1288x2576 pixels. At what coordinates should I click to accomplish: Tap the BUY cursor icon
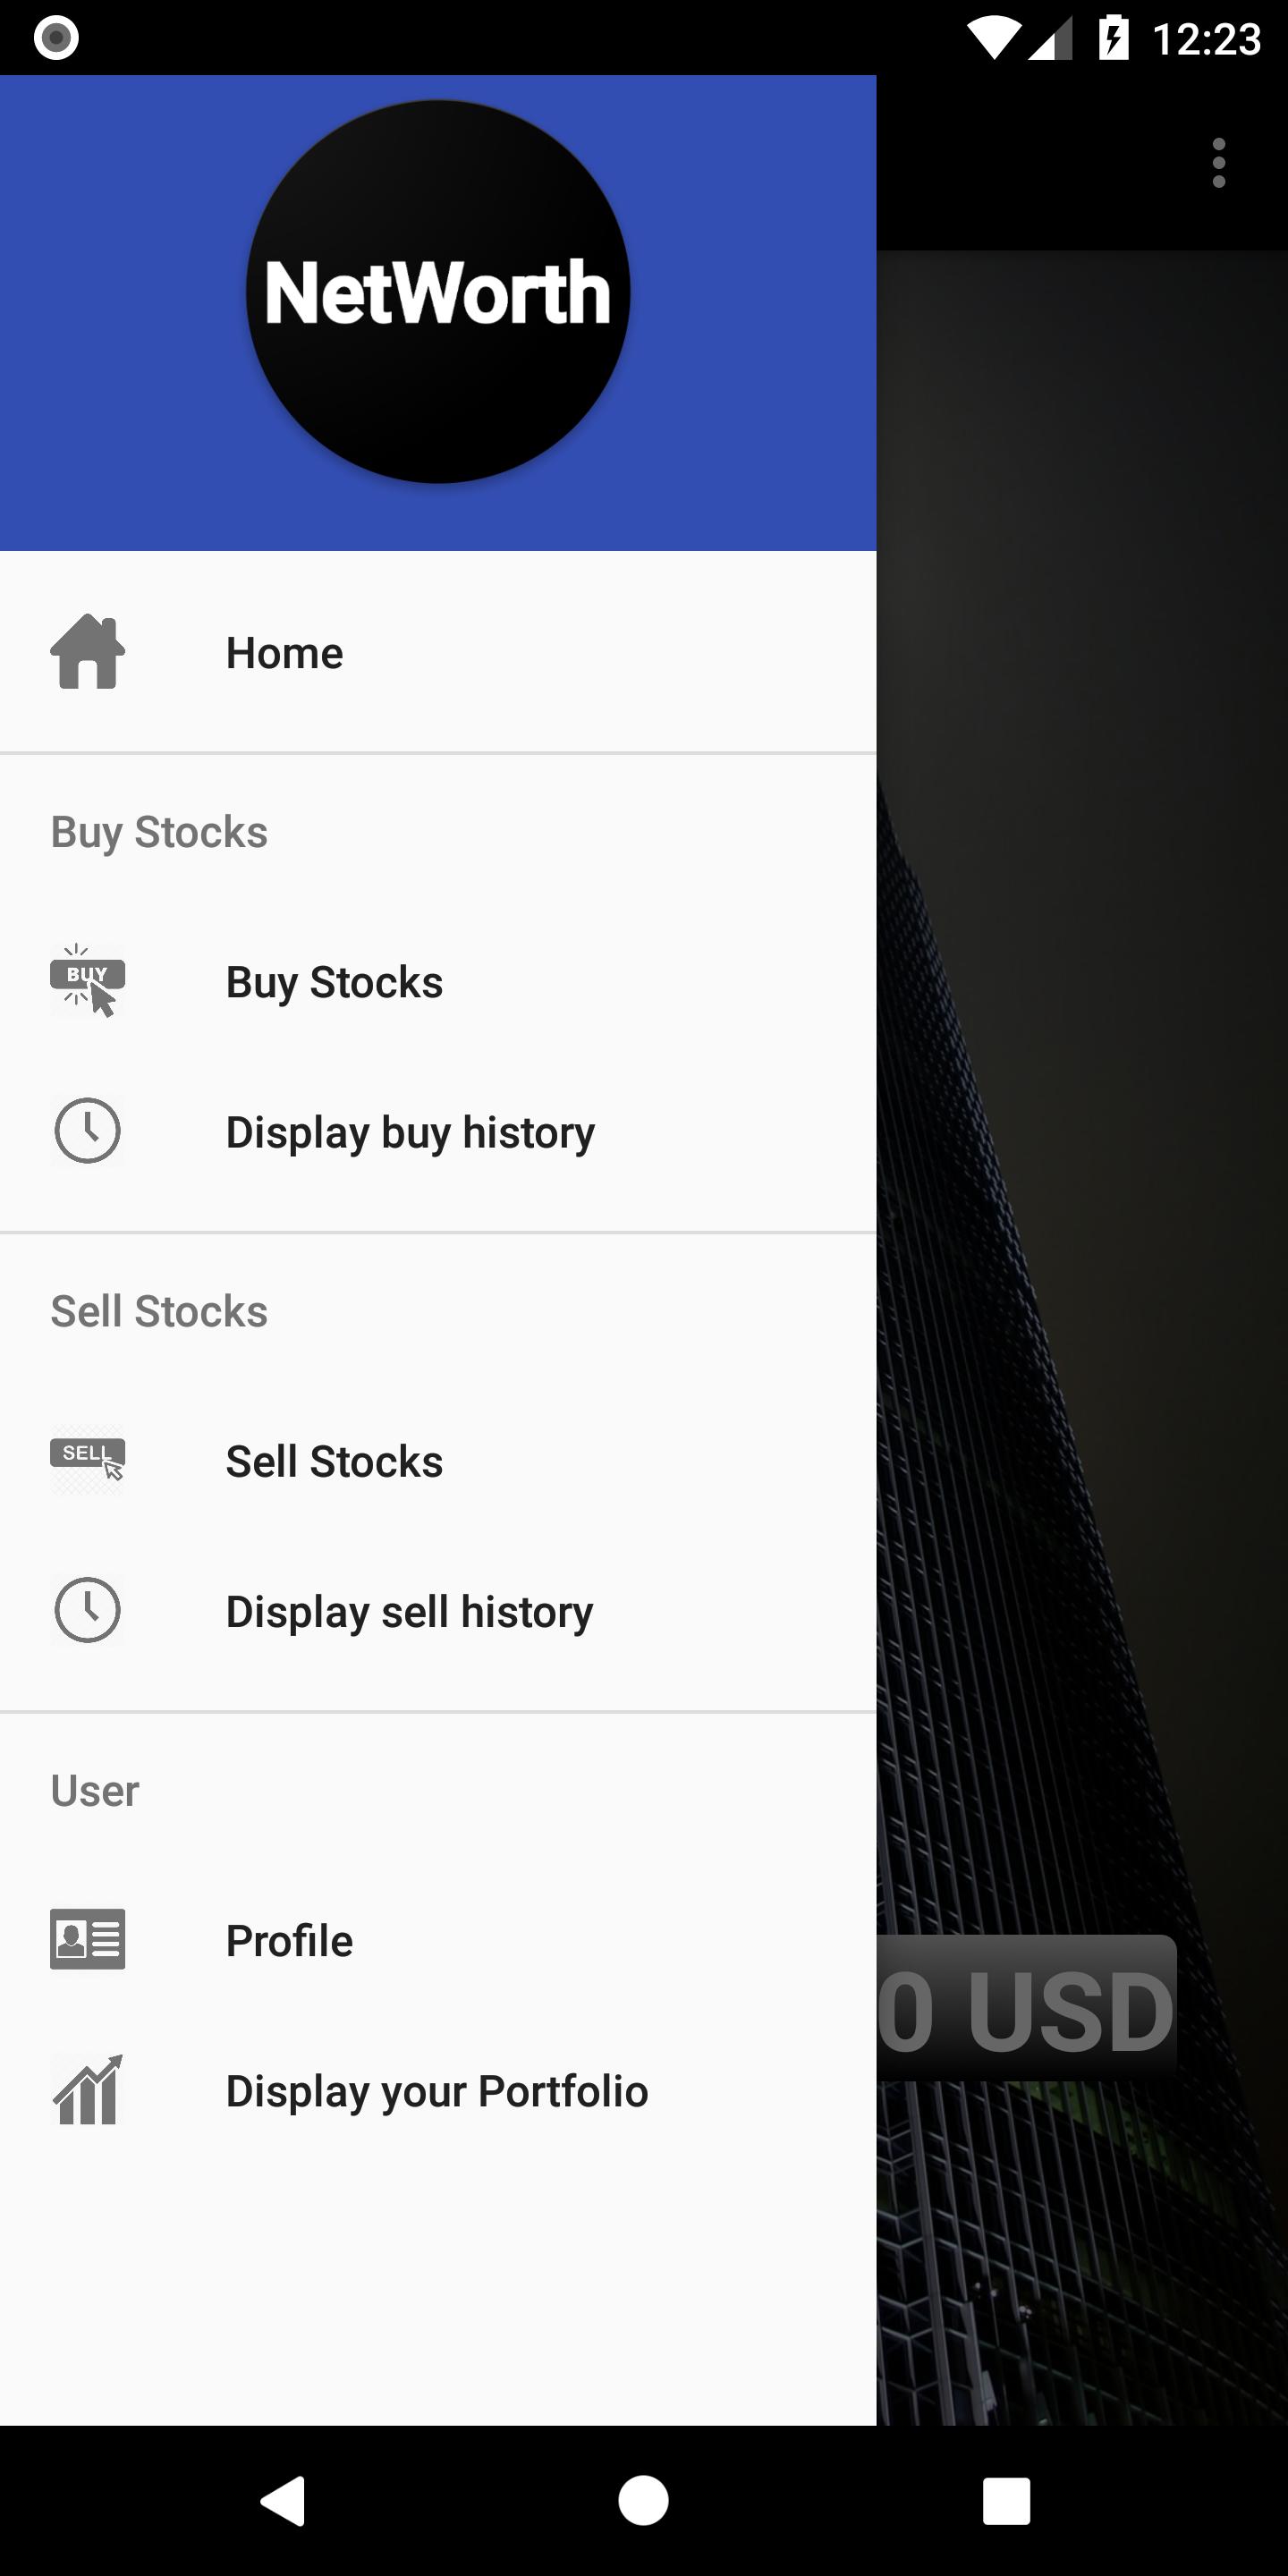(88, 981)
